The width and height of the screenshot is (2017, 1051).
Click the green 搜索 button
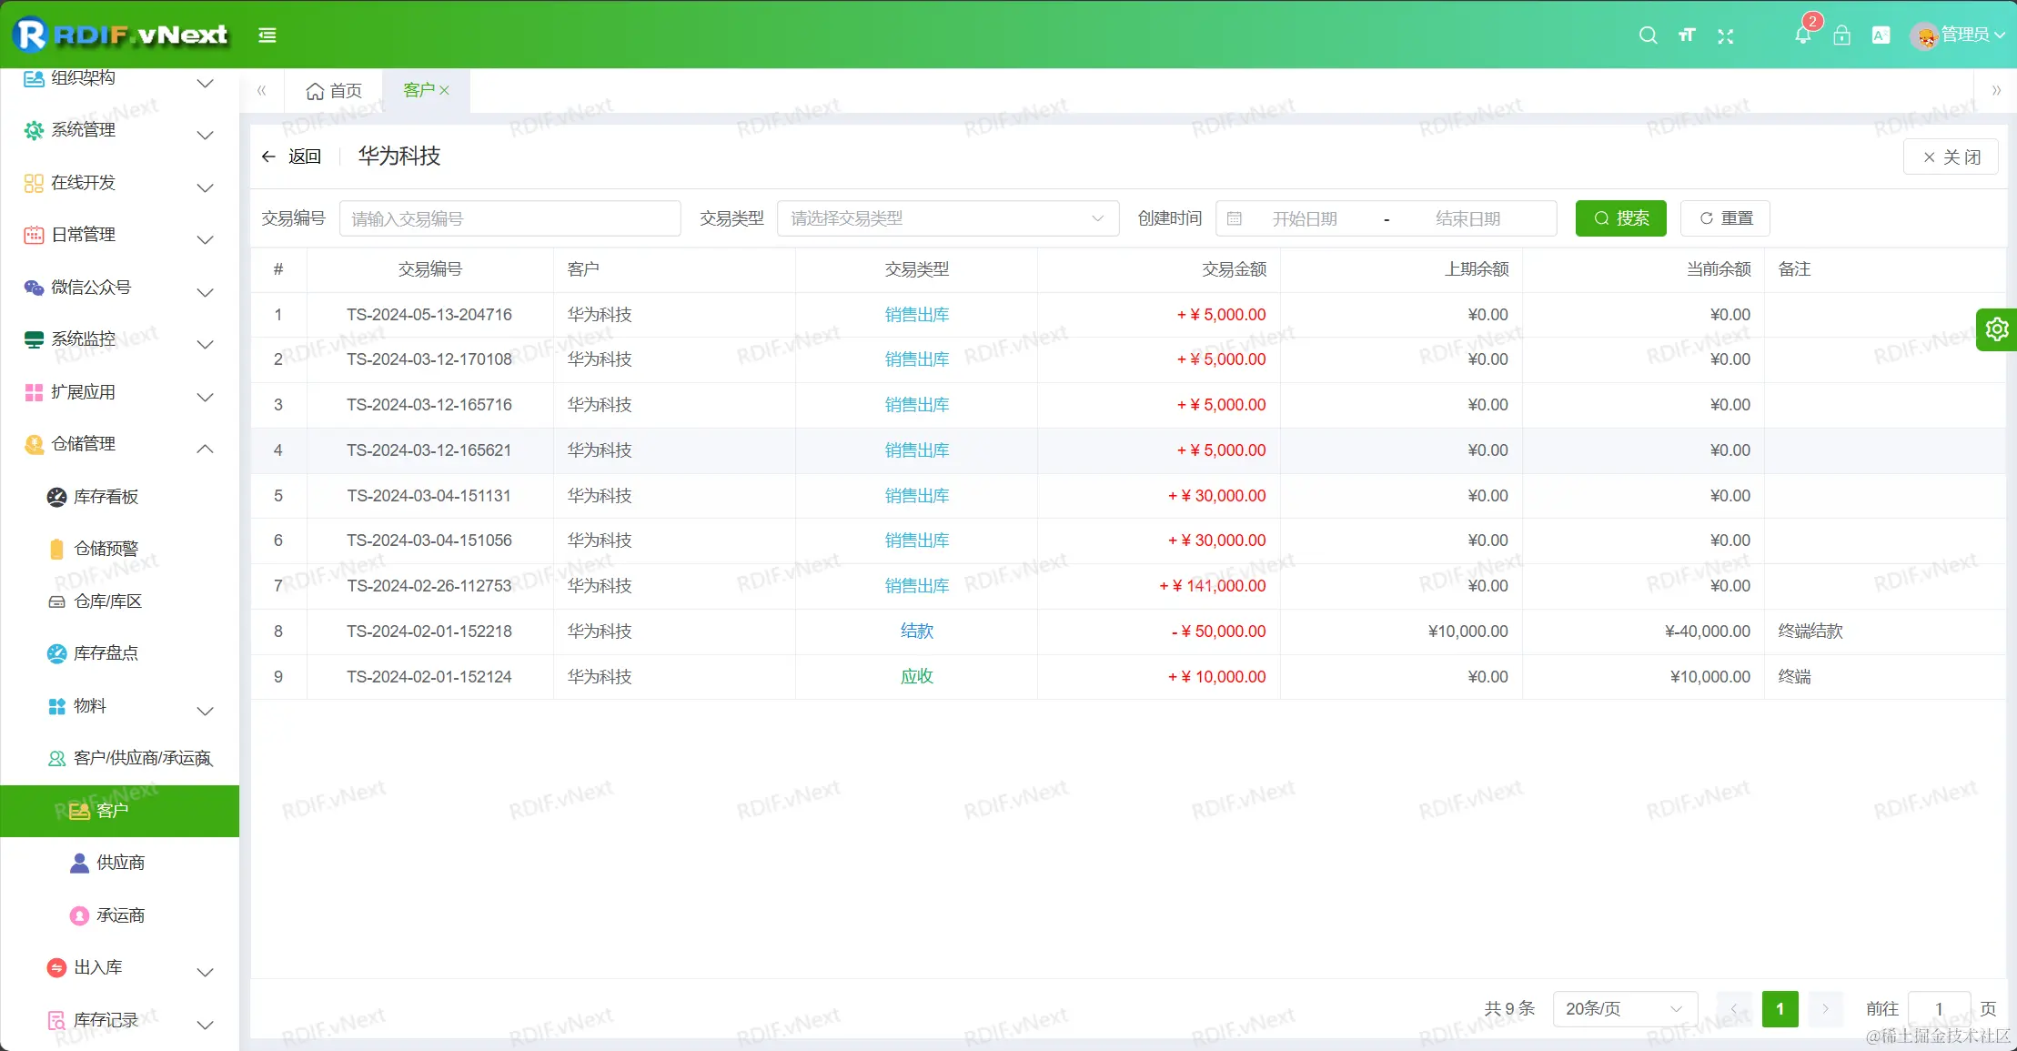pyautogui.click(x=1620, y=218)
